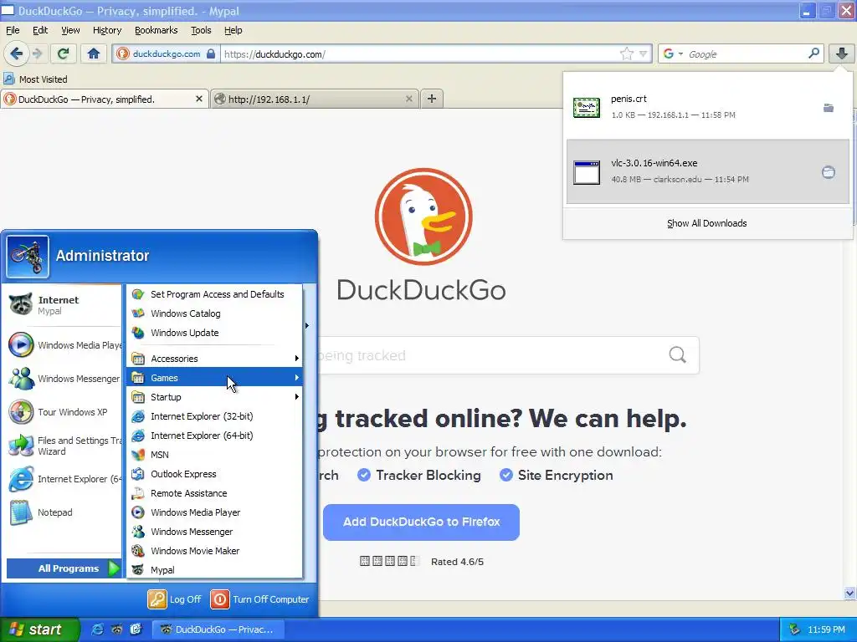Viewport: 857px width, 642px height.
Task: Launch Mypal from the quick launch raccoon icon
Action: pyautogui.click(x=116, y=629)
